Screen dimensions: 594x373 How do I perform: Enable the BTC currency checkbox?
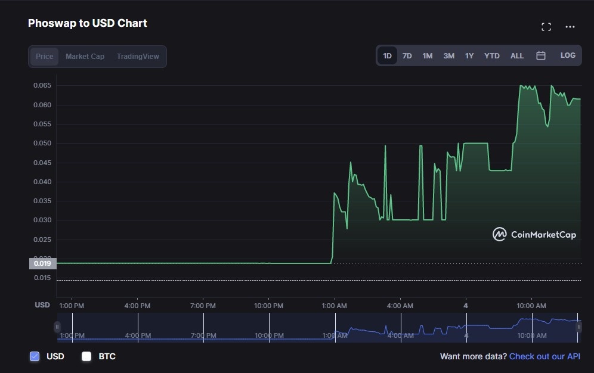pos(86,356)
